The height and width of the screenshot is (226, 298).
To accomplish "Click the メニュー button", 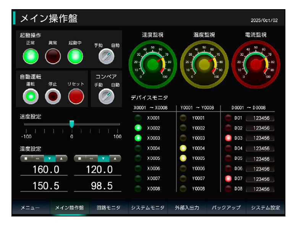I will (30, 208).
